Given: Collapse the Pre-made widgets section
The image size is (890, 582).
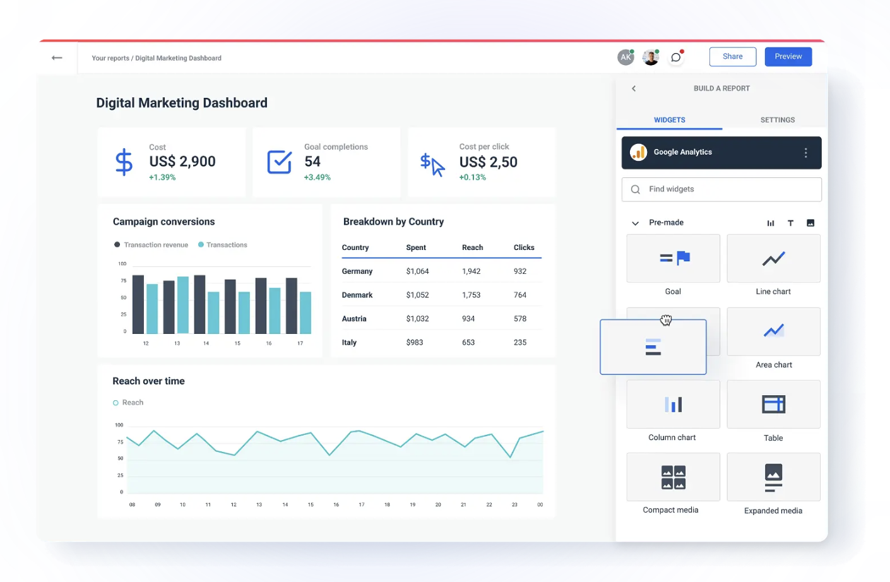Looking at the screenshot, I should (x=635, y=223).
